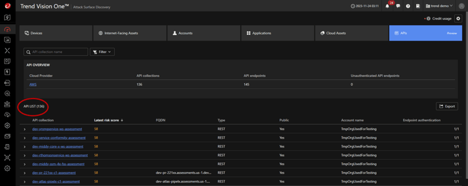Expand the dev-pr-221xx-c1-assessment row
This screenshot has height=186, width=468.
(25, 173)
